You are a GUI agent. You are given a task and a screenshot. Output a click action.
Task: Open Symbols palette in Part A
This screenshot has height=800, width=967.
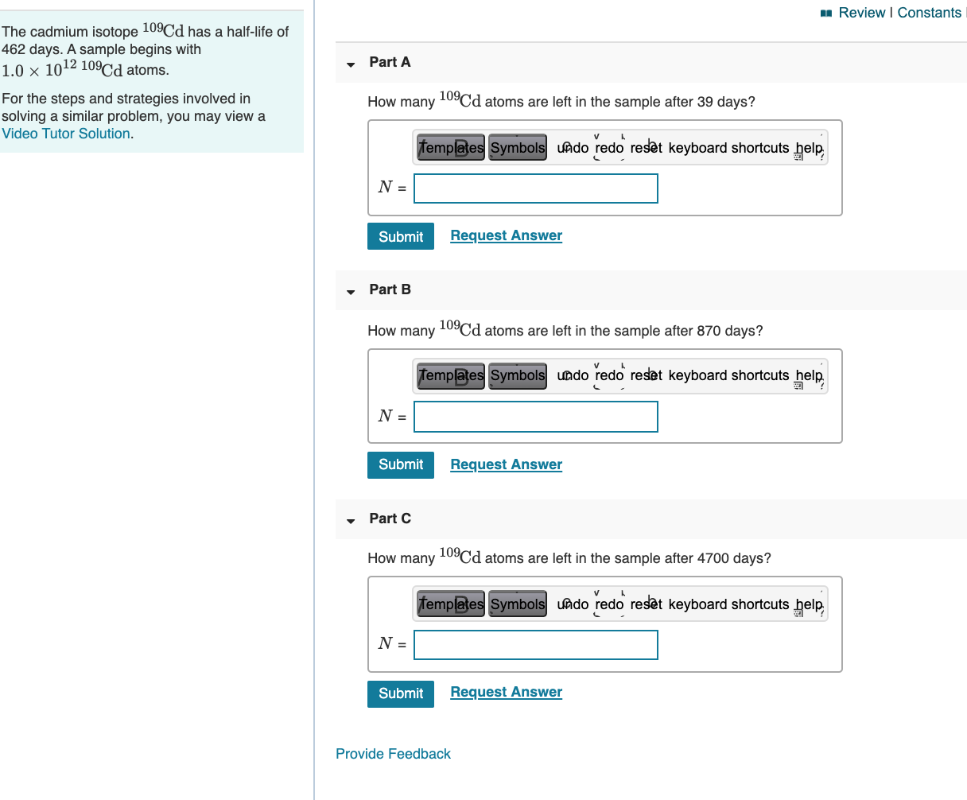click(x=518, y=147)
